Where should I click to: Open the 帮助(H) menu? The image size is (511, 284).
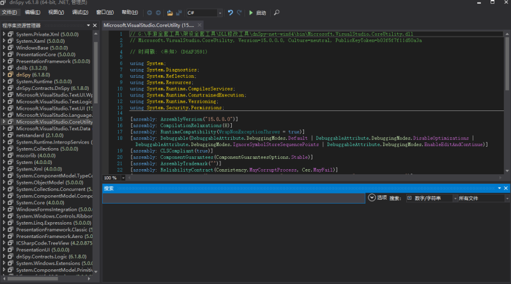(130, 12)
